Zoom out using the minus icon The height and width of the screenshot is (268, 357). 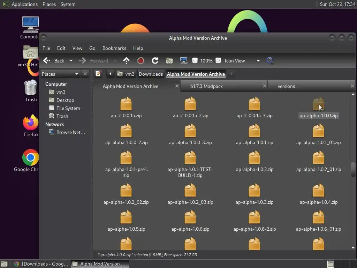pyautogui.click(x=195, y=61)
